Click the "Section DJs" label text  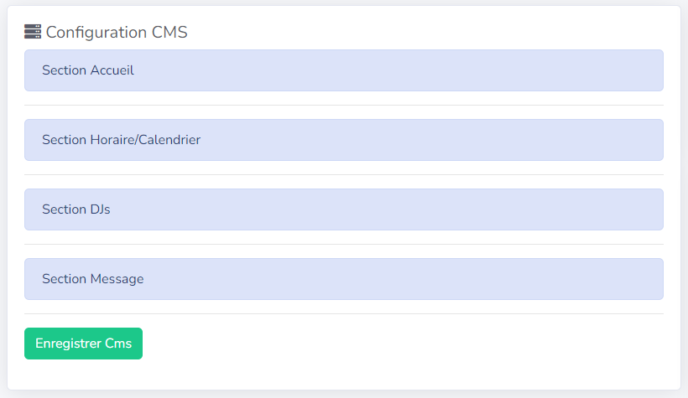(76, 209)
